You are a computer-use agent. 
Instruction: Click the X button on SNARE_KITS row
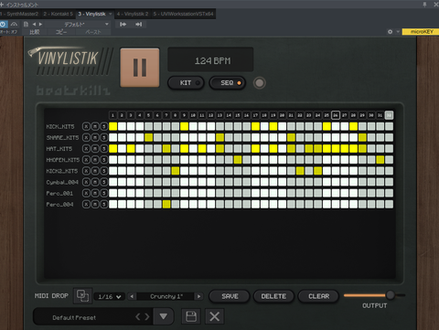click(x=86, y=137)
